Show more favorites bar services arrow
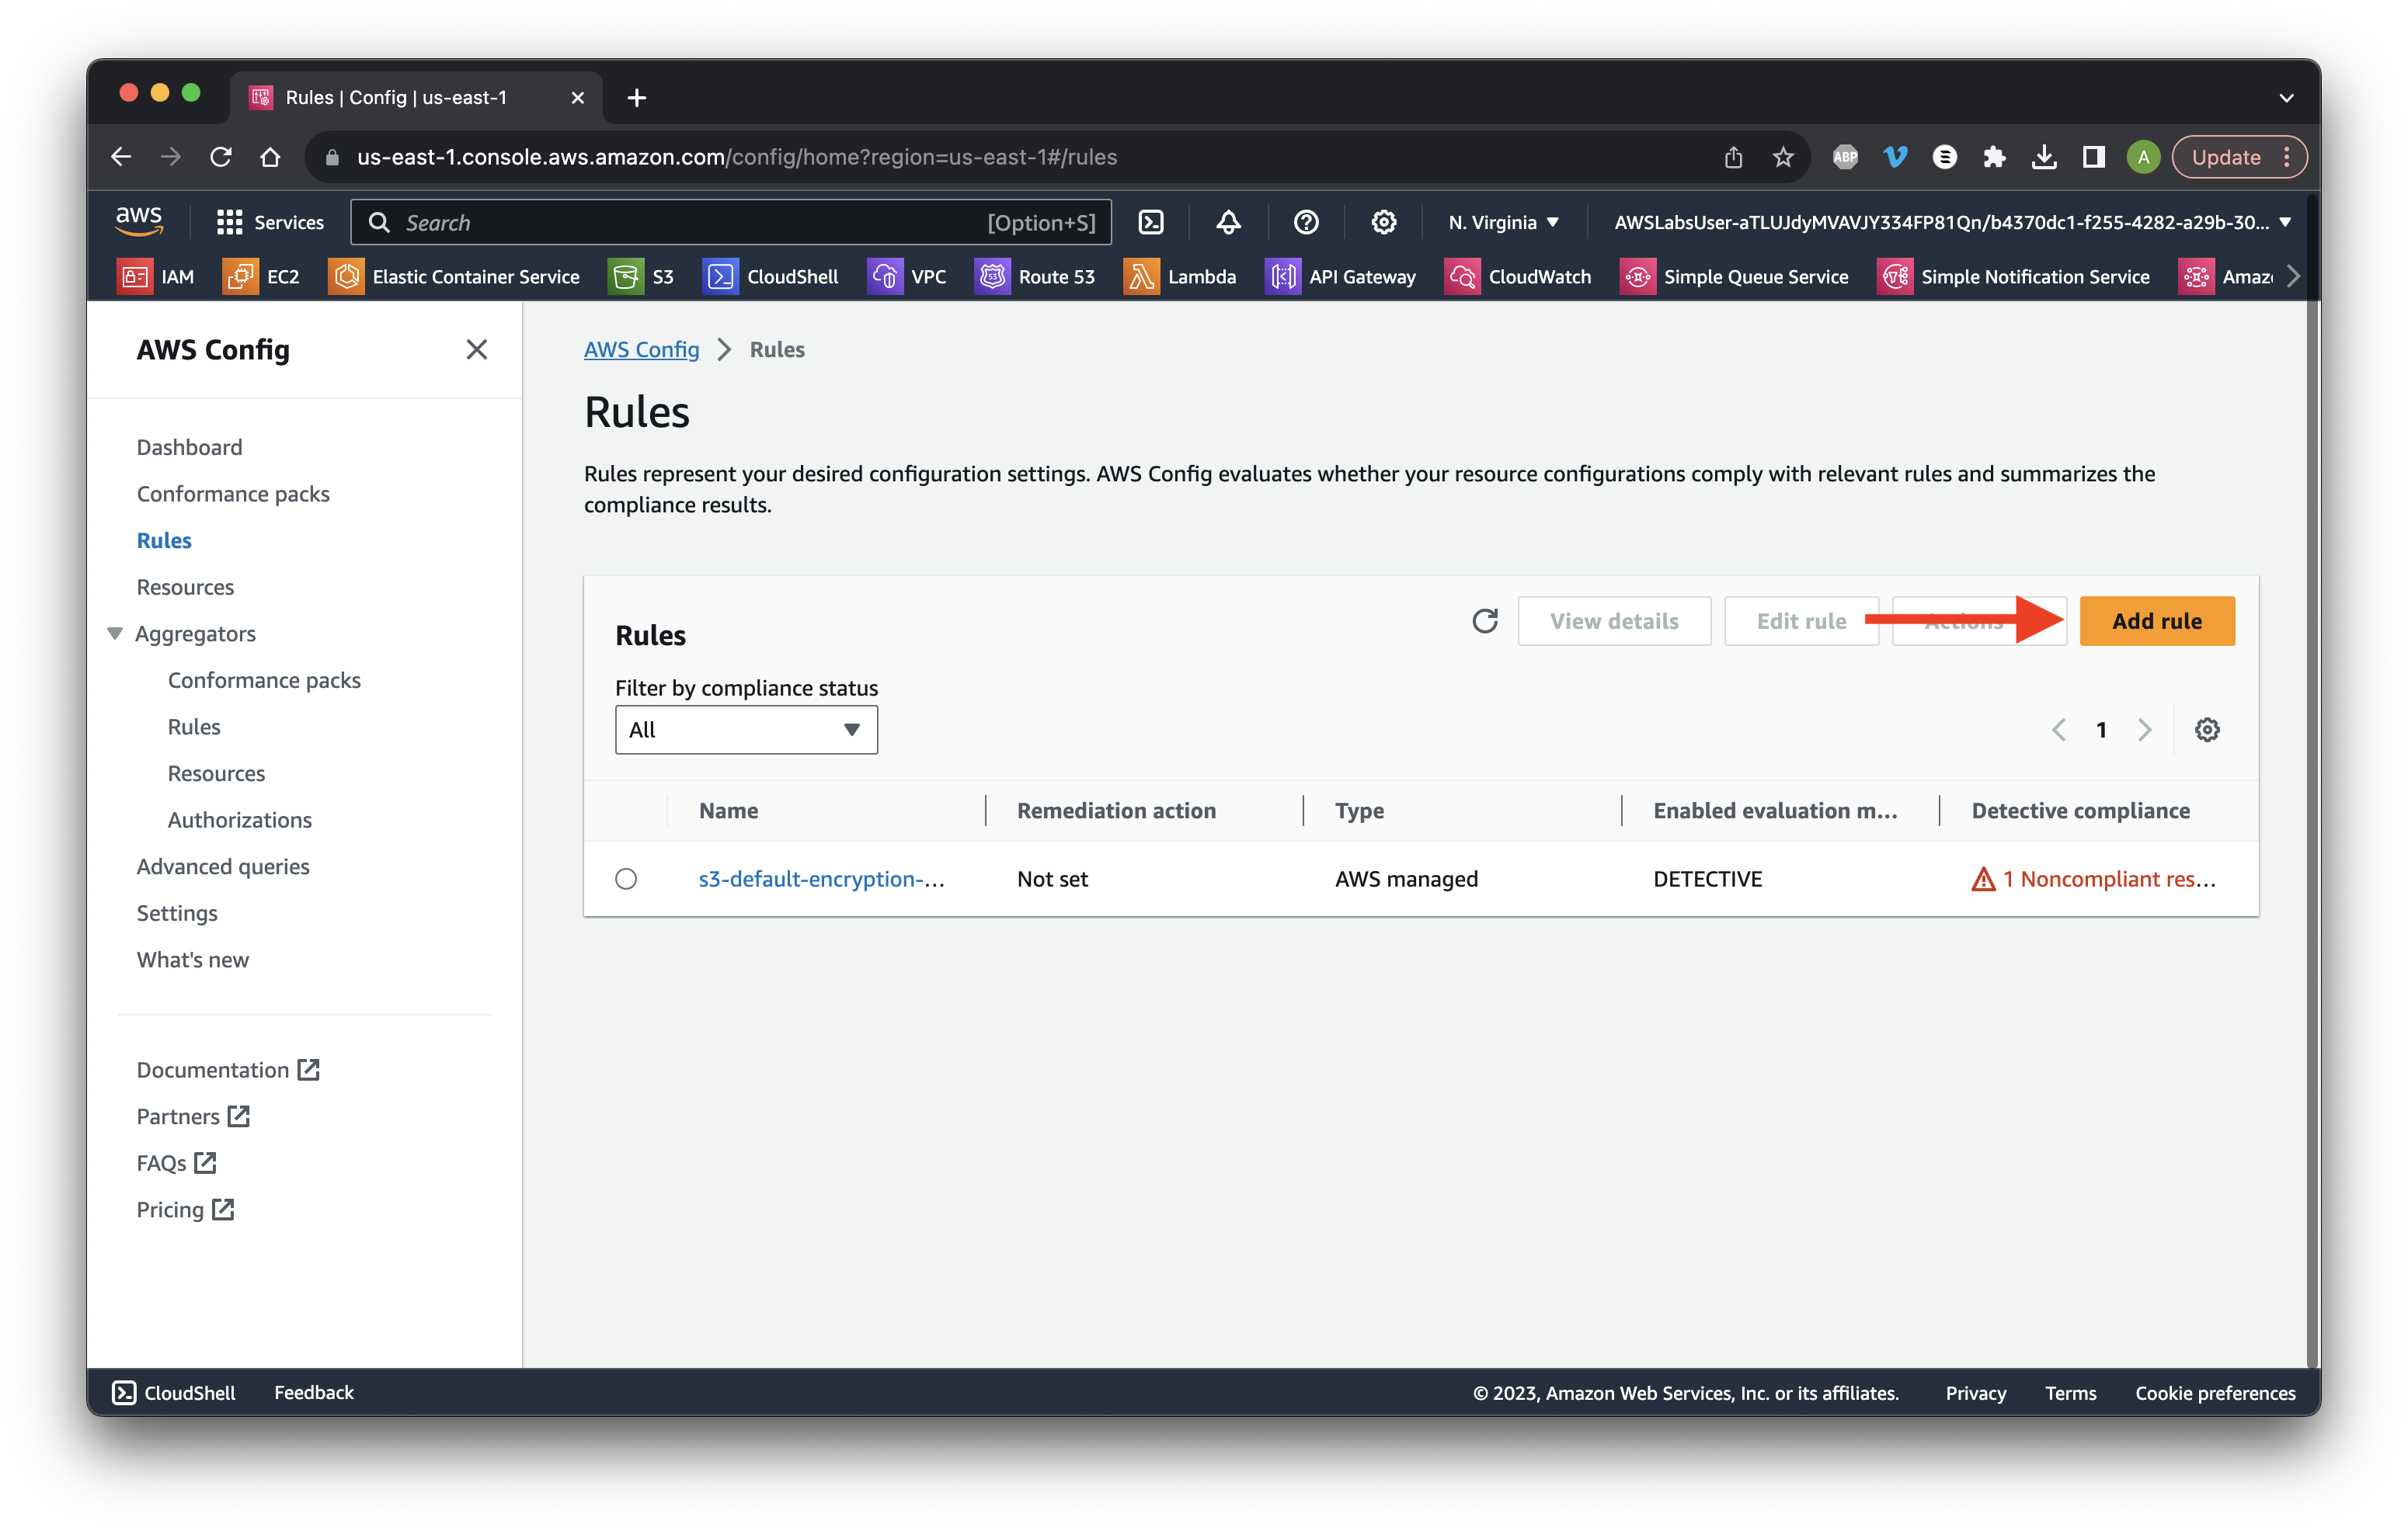 click(x=2293, y=276)
